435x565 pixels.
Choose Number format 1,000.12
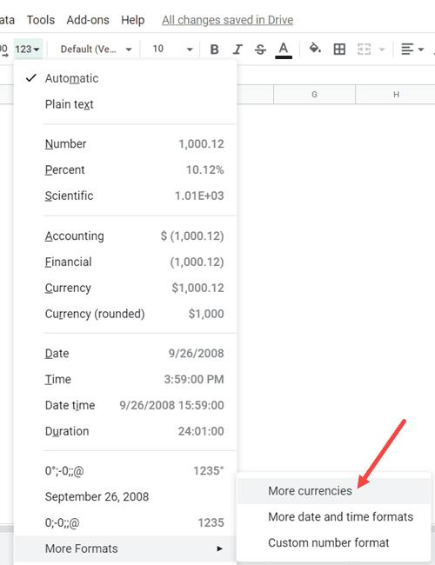[125, 143]
